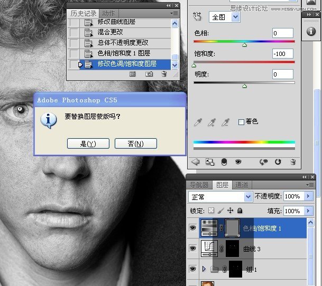Switch to the 通道 tab
Screen dimensions: 322x286
point(242,185)
